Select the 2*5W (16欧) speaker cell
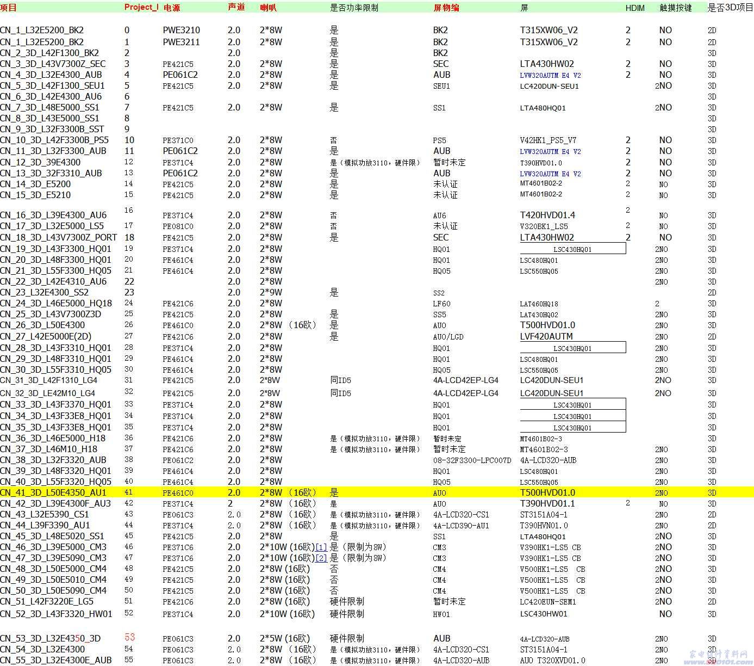This screenshot has width=754, height=666. click(285, 639)
